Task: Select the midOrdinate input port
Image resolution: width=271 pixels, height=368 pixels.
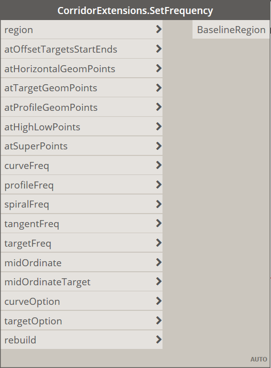Action: [81, 262]
